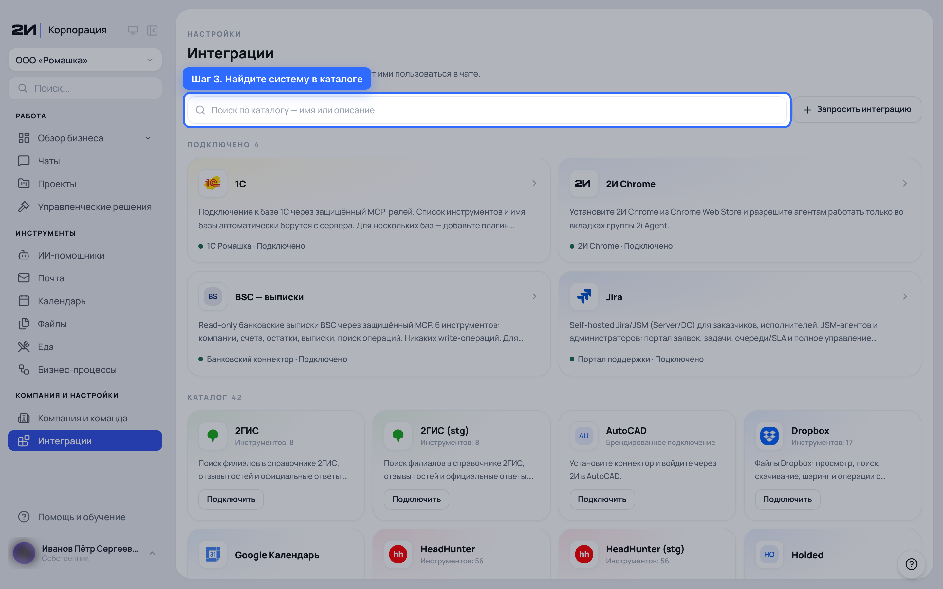Click the 2ГИС (stg) green pin icon

(398, 436)
